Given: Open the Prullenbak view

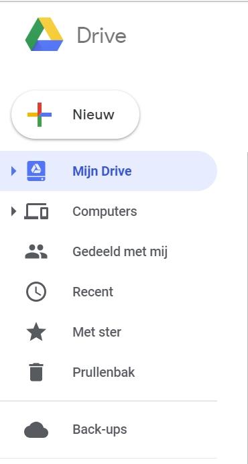Looking at the screenshot, I should click(x=104, y=372).
